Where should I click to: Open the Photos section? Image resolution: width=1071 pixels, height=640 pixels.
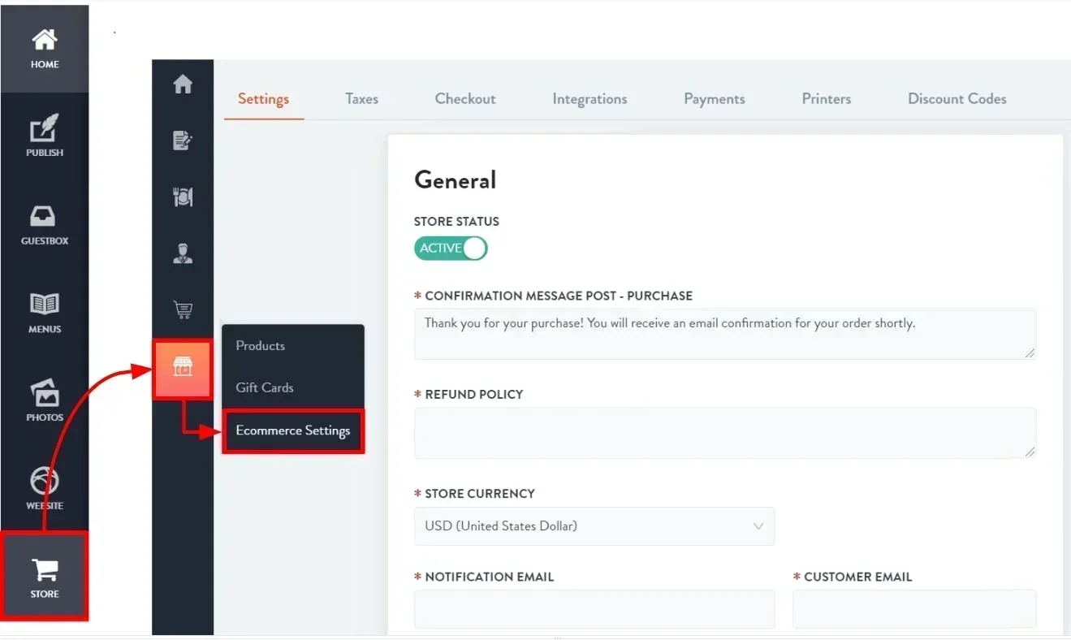pyautogui.click(x=45, y=401)
